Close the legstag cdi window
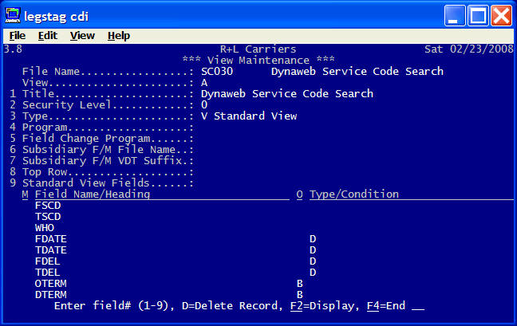This screenshot has width=517, height=326. (x=500, y=14)
